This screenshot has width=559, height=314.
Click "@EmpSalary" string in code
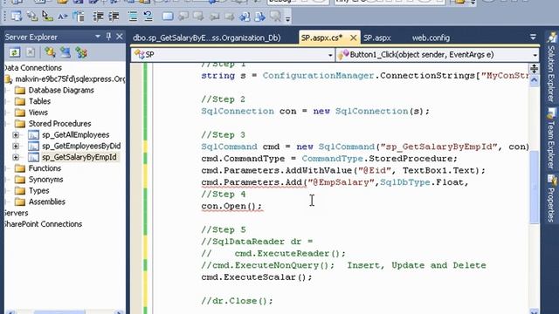(x=342, y=182)
